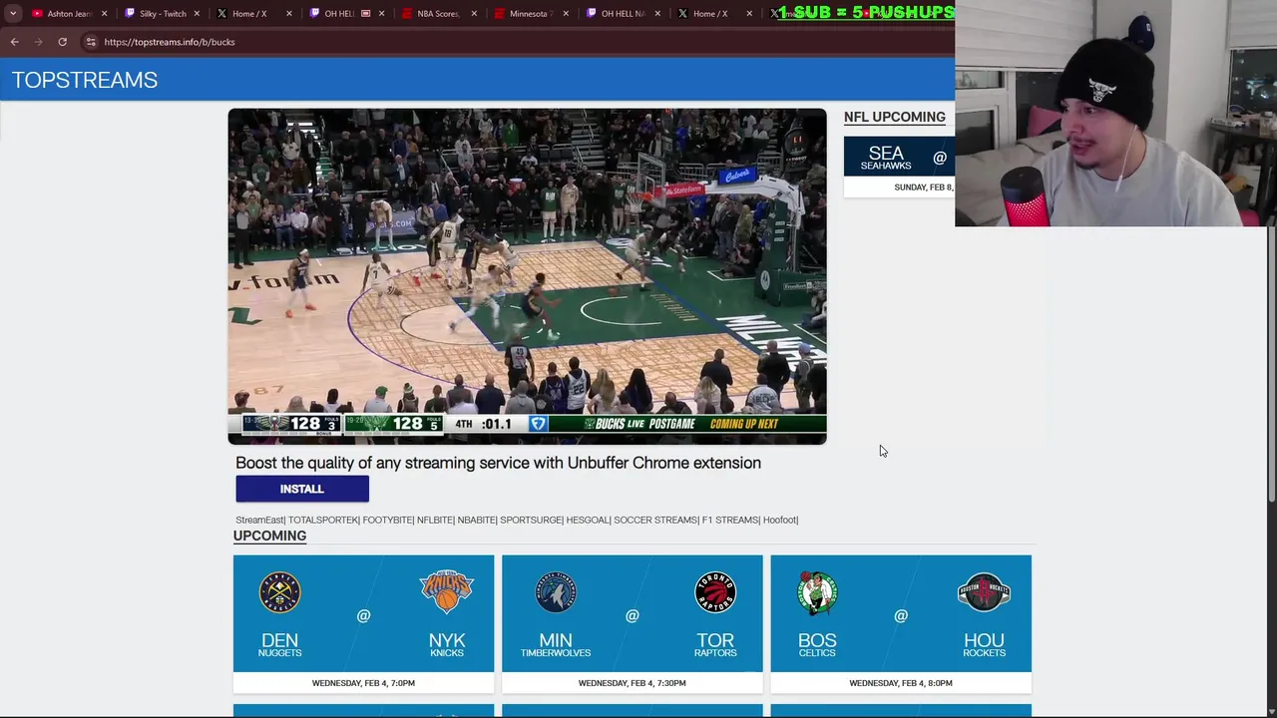Select the Home / X tab after Silky - Twitch
The height and width of the screenshot is (718, 1277).
click(253, 14)
